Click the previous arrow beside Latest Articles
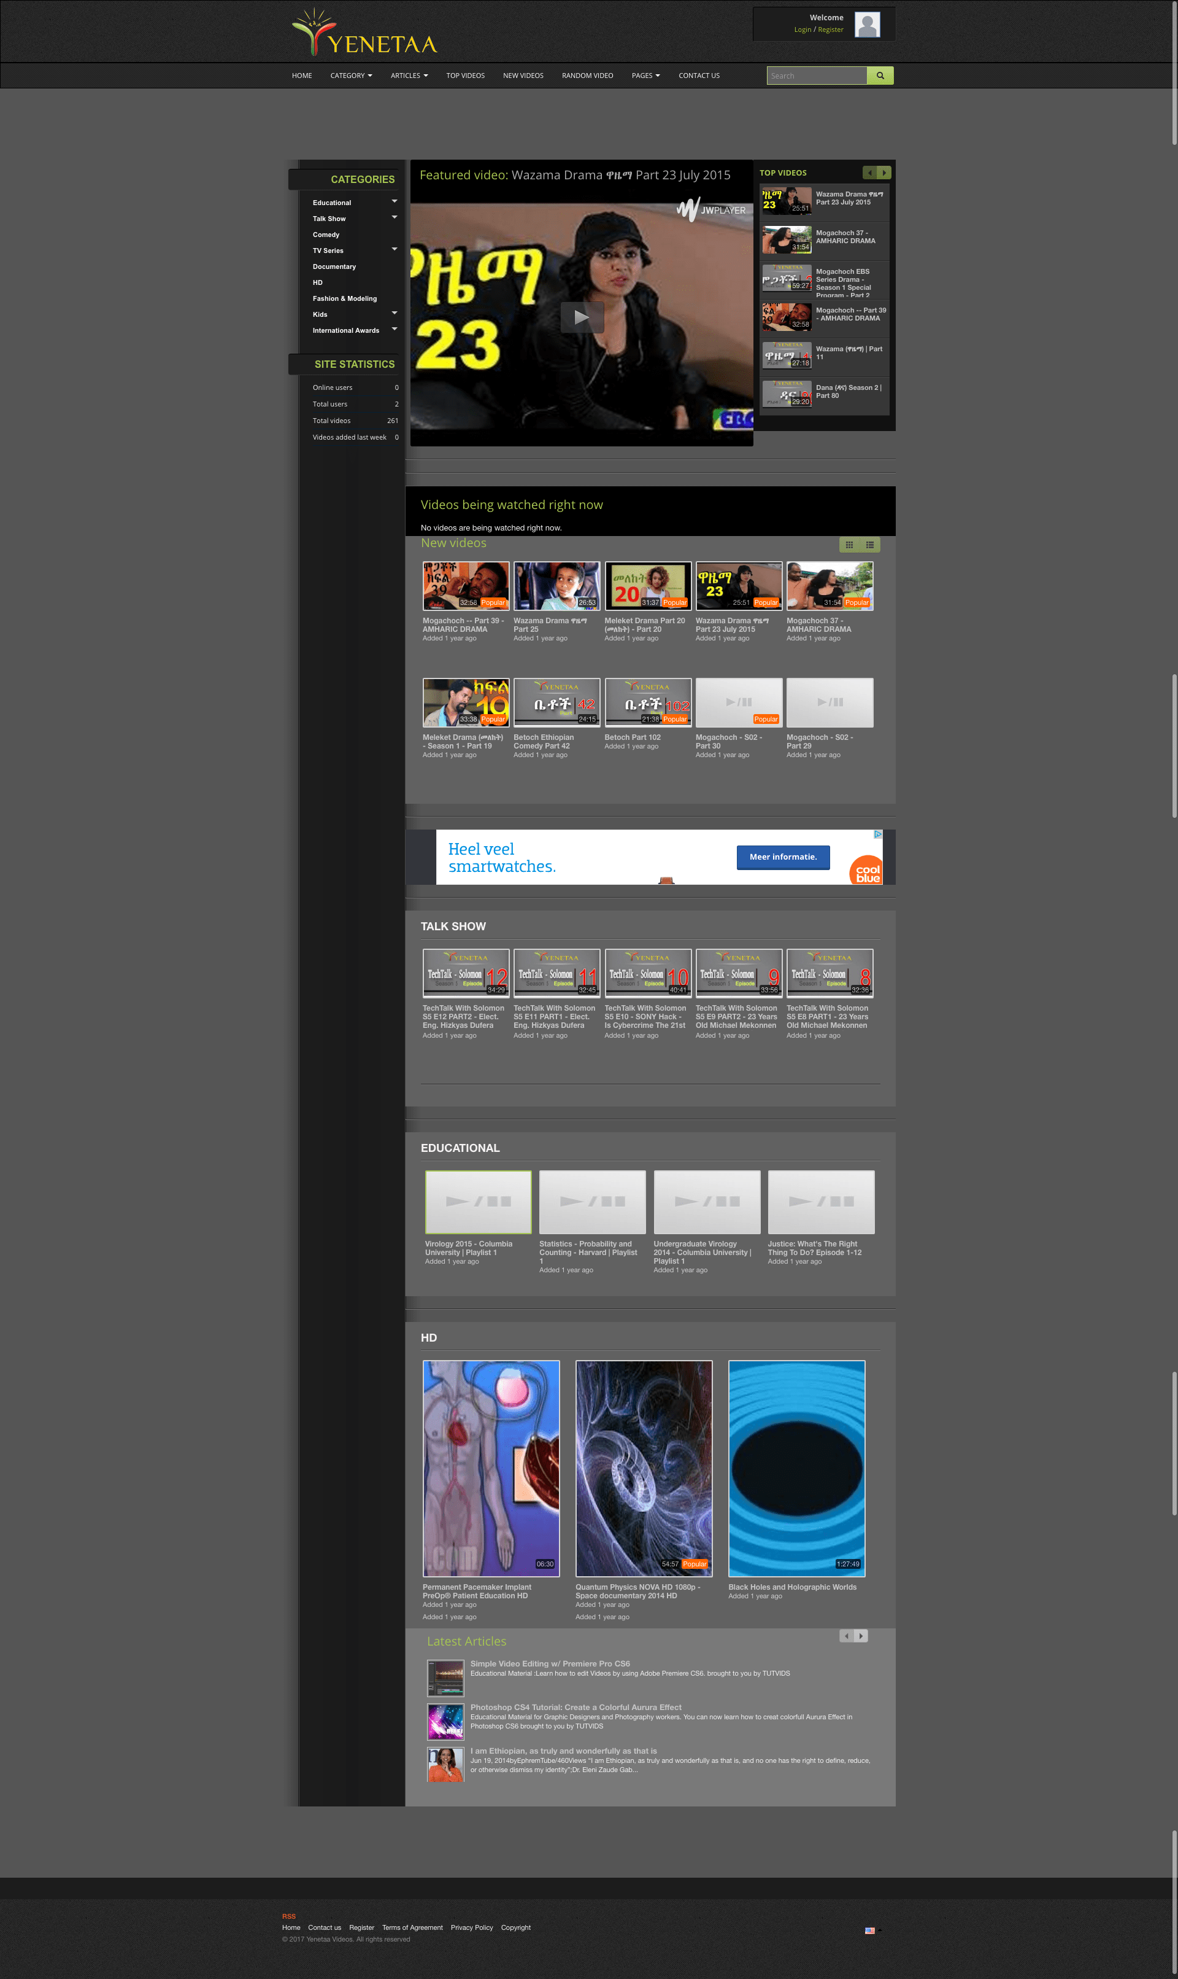1178x1979 pixels. [x=846, y=1636]
